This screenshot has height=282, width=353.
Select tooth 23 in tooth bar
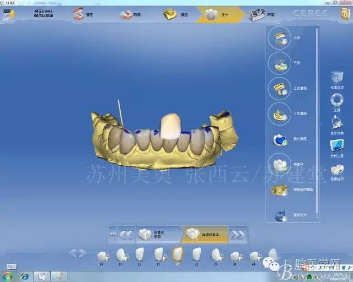pos(216,254)
